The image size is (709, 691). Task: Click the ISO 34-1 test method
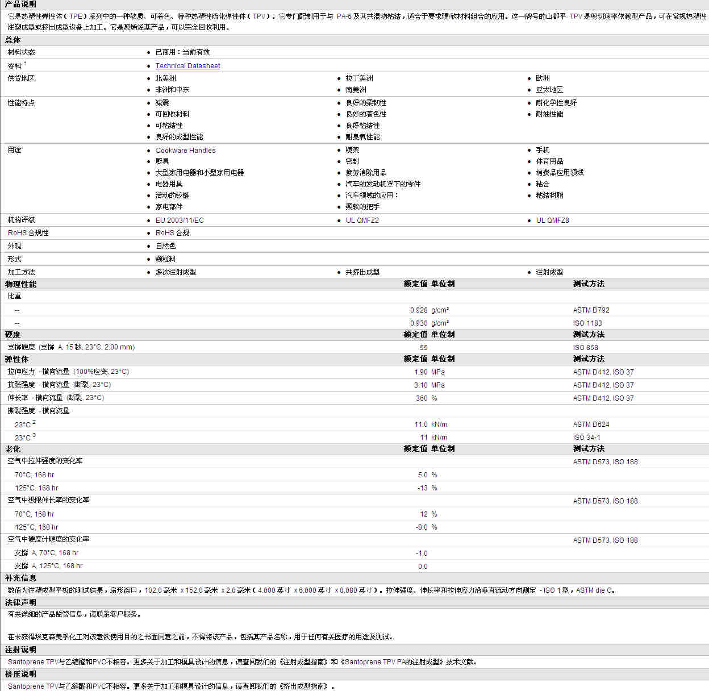[x=586, y=438]
